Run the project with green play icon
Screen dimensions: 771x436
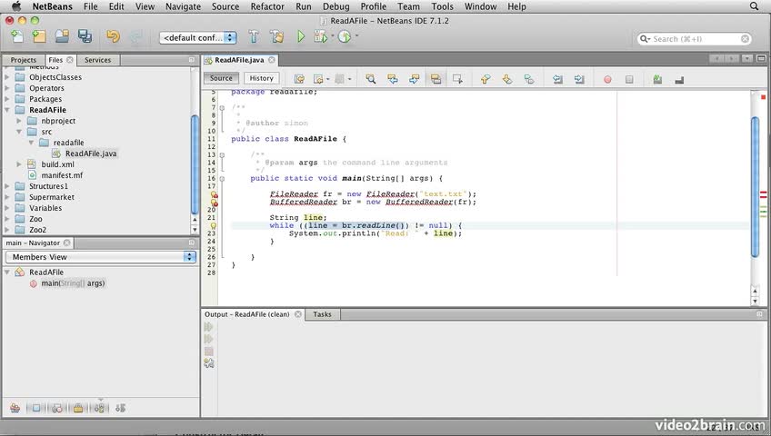pos(299,37)
